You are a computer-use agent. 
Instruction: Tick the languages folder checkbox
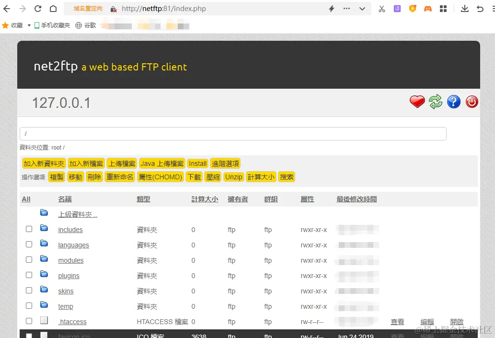click(29, 244)
